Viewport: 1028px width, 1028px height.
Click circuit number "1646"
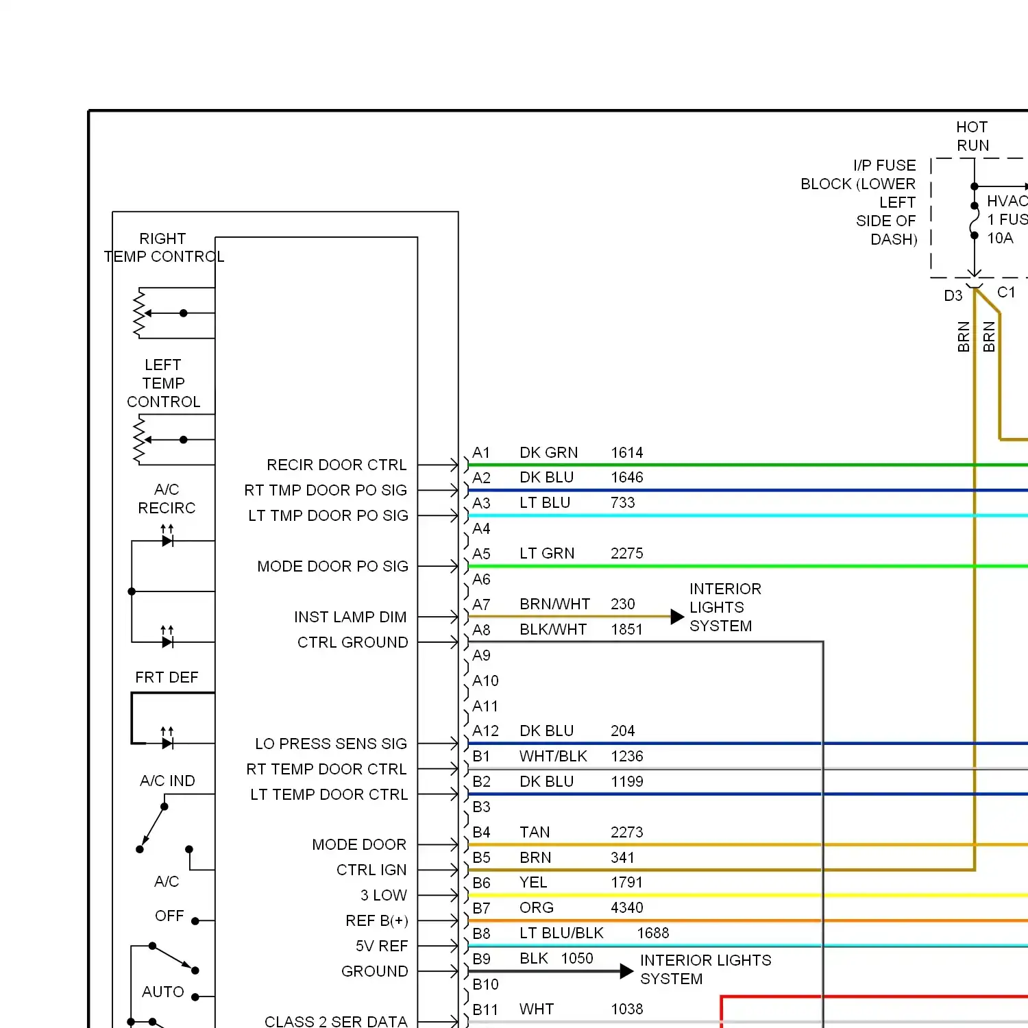tap(627, 477)
